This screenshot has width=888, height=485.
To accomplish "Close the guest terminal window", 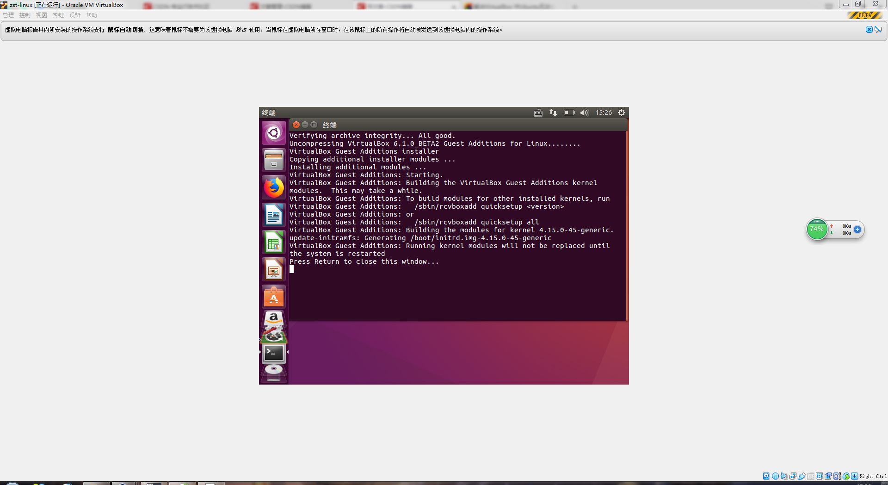I will coord(296,125).
